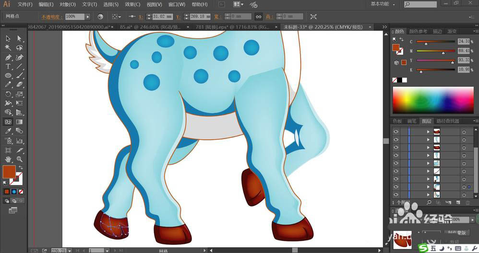Click the 不透明度 opacity link
479x253 pixels.
tap(52, 16)
